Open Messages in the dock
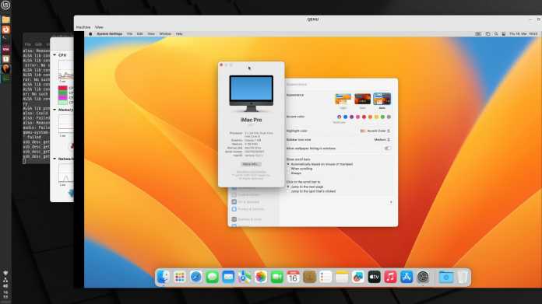The width and height of the screenshot is (542, 304). click(x=212, y=277)
